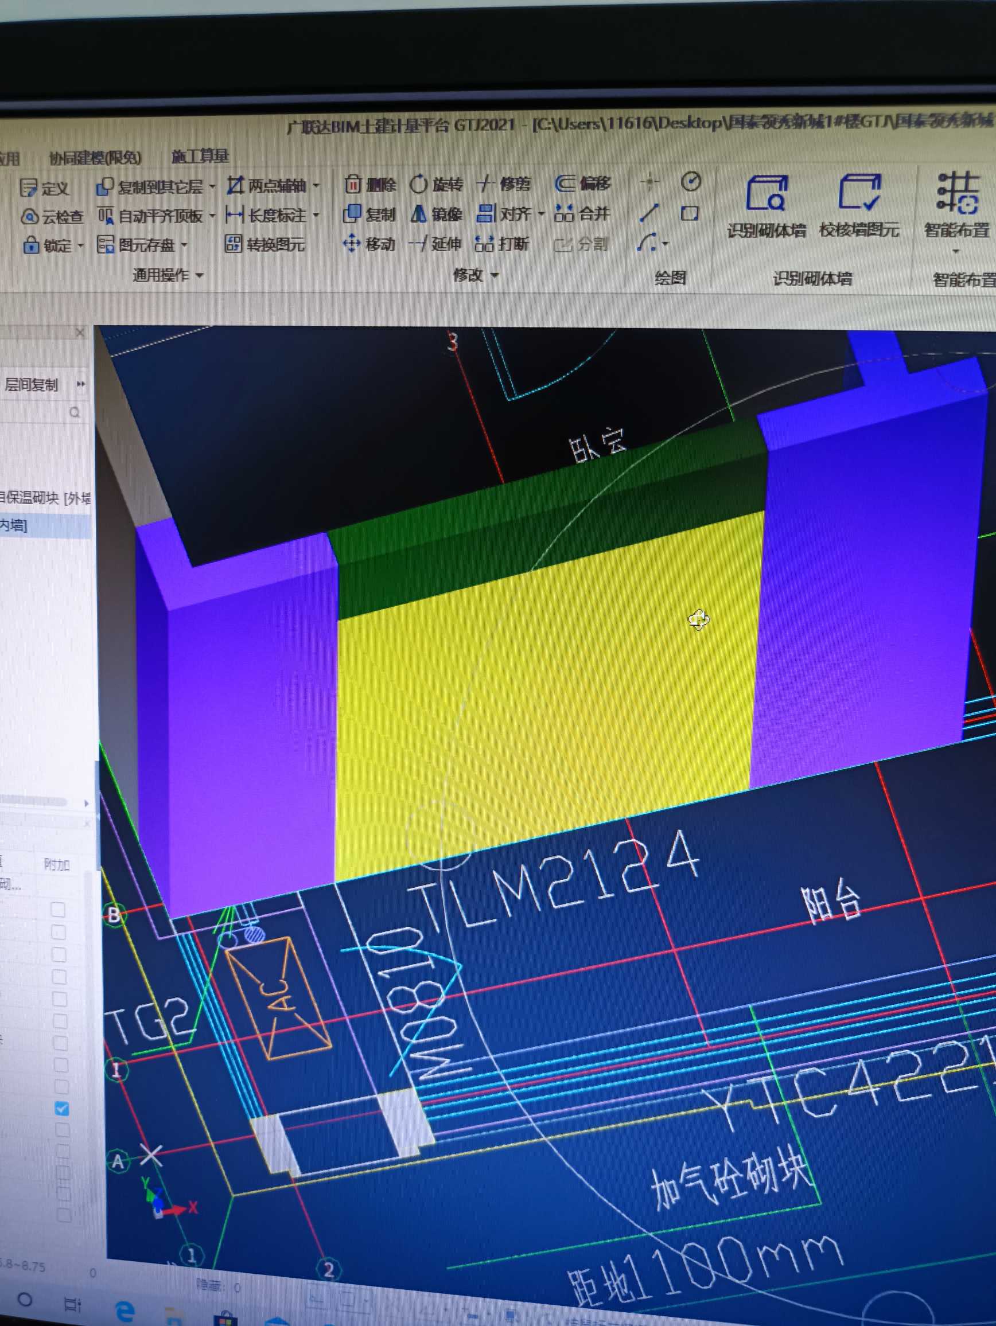This screenshot has height=1326, width=996.
Task: Click the 层间复制 button in left panel
Action: pos(31,385)
